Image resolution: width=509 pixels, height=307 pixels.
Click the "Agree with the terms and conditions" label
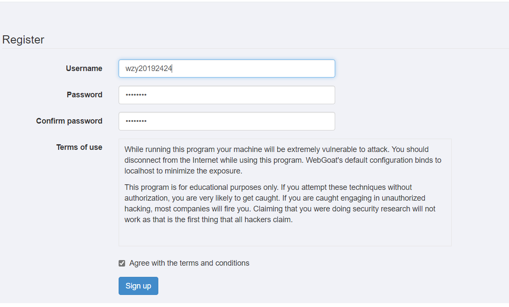tap(189, 263)
